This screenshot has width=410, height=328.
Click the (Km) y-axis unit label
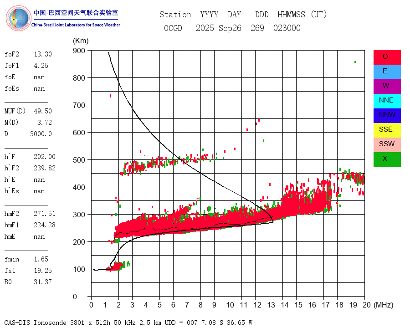pyautogui.click(x=81, y=41)
